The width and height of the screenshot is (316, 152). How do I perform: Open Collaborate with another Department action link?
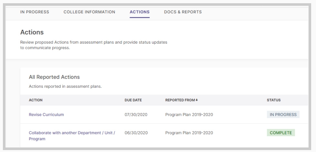(72, 136)
